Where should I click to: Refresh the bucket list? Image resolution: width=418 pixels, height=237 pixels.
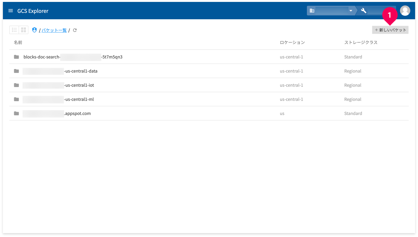(75, 30)
